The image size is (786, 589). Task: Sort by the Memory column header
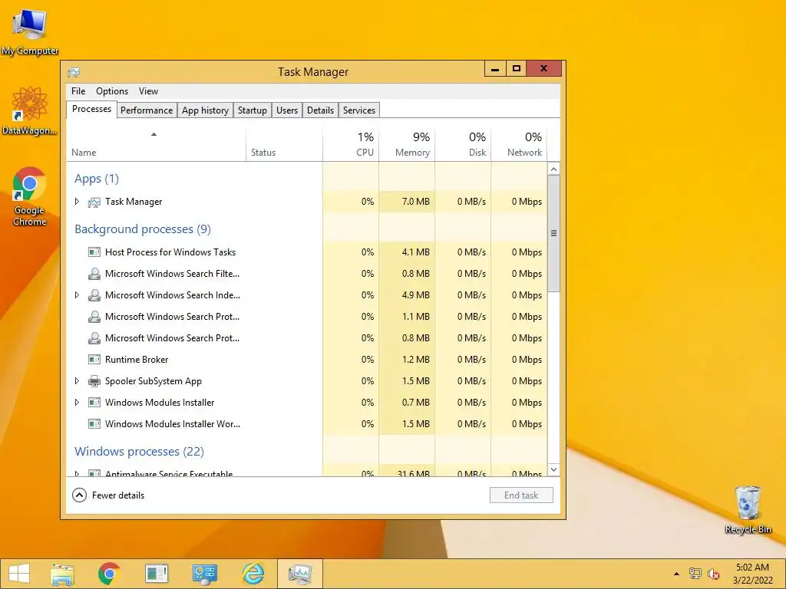coord(407,145)
